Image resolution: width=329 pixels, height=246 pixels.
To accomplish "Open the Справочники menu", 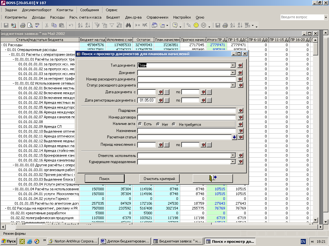I will pyautogui.click(x=157, y=17).
